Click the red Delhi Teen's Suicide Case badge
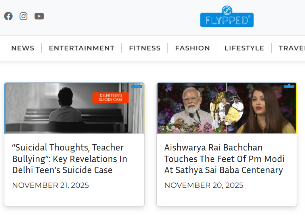The height and width of the screenshot is (218, 305). pyautogui.click(x=111, y=98)
